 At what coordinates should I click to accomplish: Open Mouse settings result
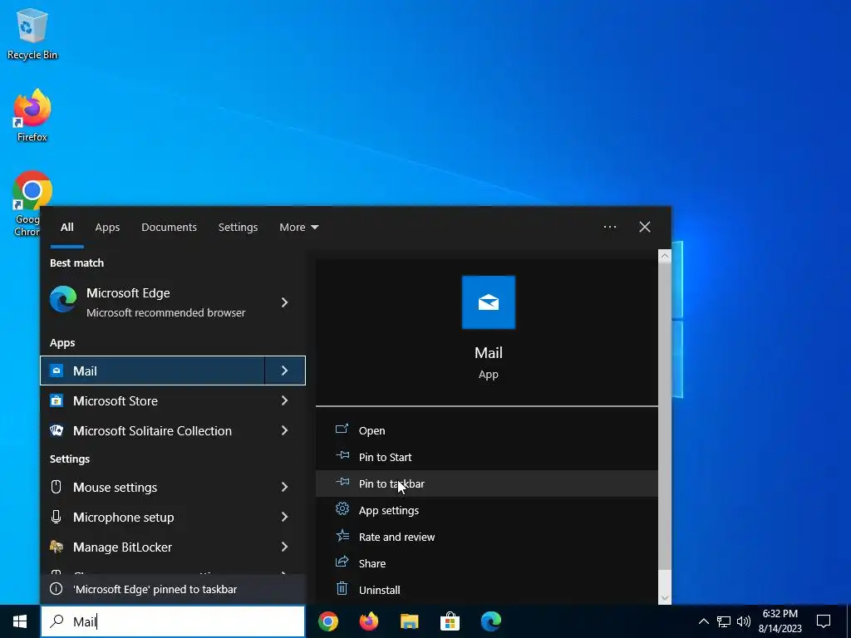click(x=152, y=487)
